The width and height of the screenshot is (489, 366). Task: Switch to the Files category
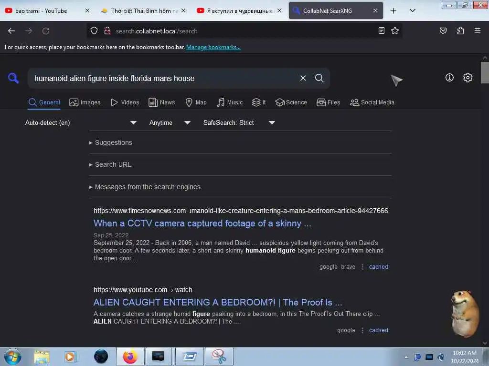[x=328, y=102]
